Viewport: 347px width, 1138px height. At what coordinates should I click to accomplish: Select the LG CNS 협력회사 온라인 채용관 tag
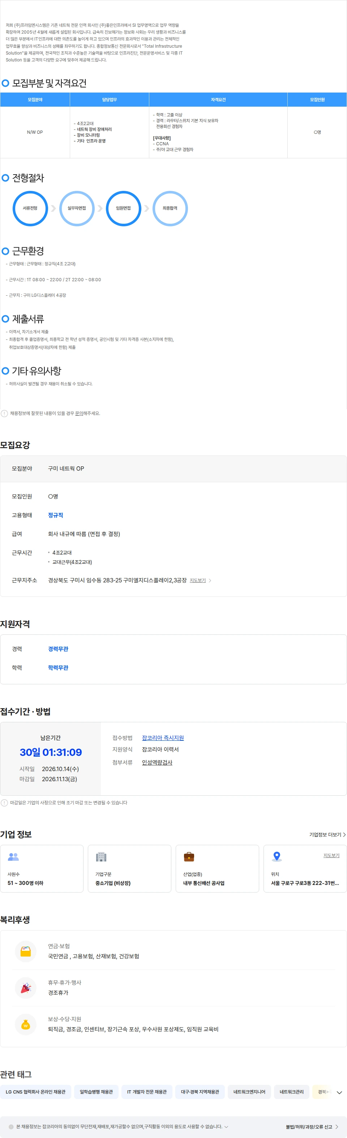pos(35,1092)
